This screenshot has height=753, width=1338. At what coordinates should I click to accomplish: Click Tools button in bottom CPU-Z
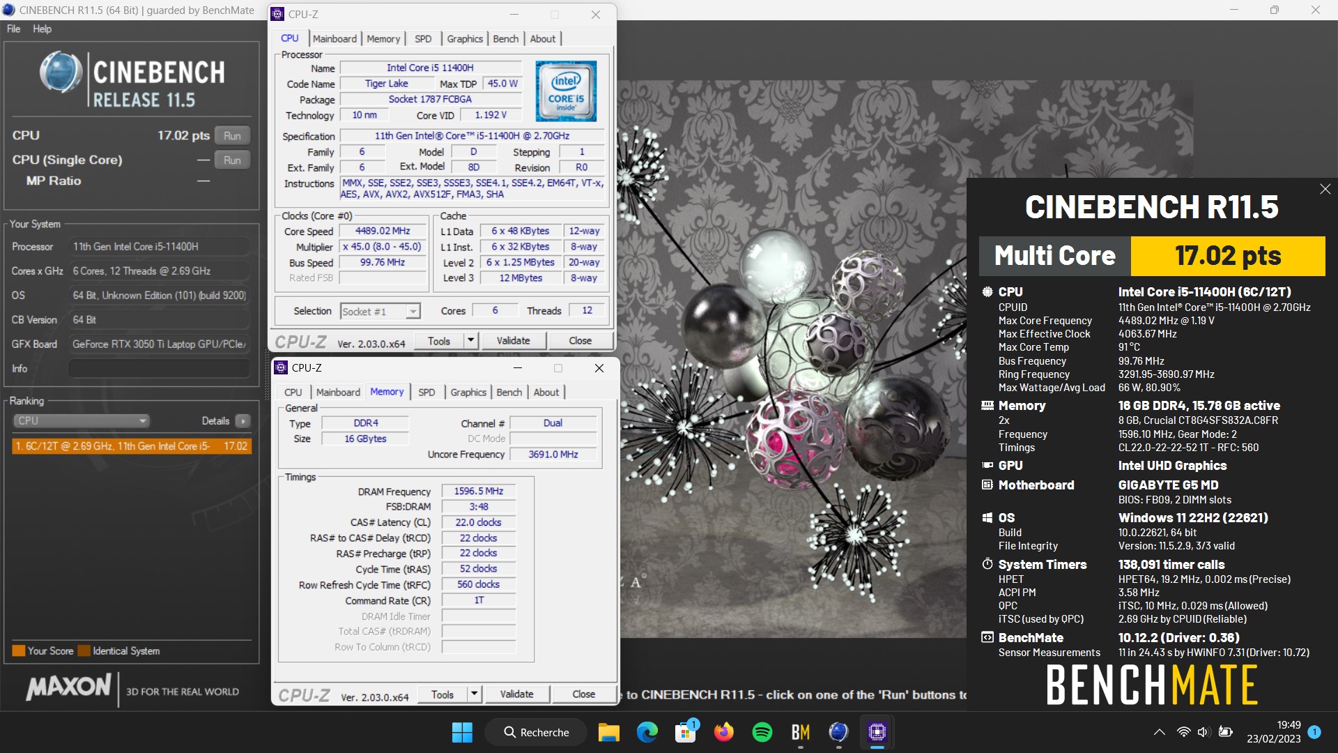coord(443,694)
